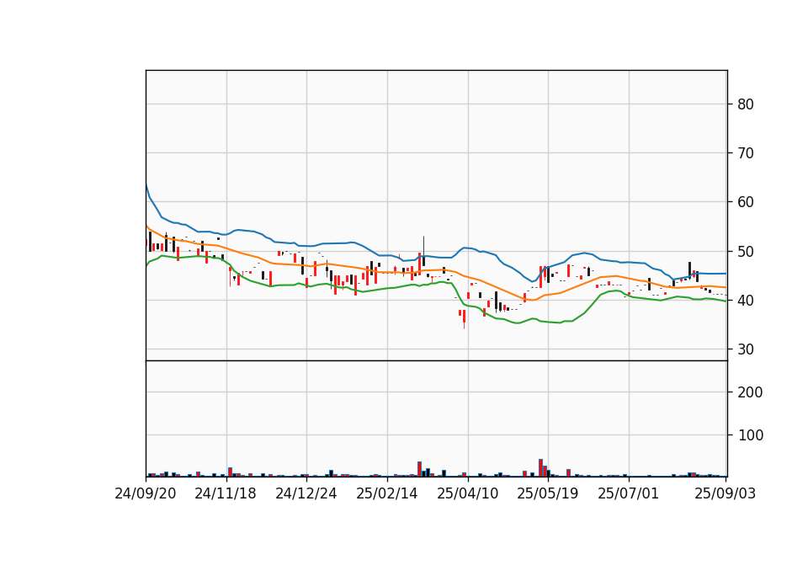Screen dimensions: 808x581
Task: Click the price axis value 80
Action: point(746,104)
